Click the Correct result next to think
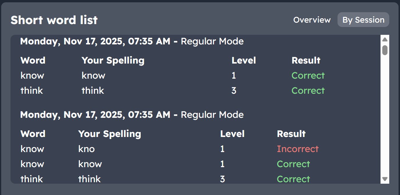 point(308,90)
